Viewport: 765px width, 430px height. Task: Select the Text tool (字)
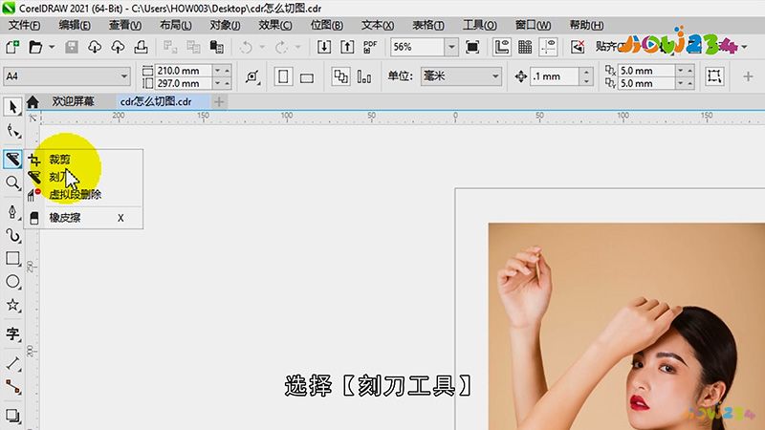(12, 333)
